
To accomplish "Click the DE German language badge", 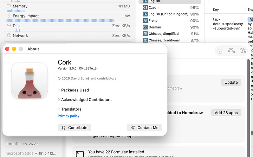I will coord(145,27).
